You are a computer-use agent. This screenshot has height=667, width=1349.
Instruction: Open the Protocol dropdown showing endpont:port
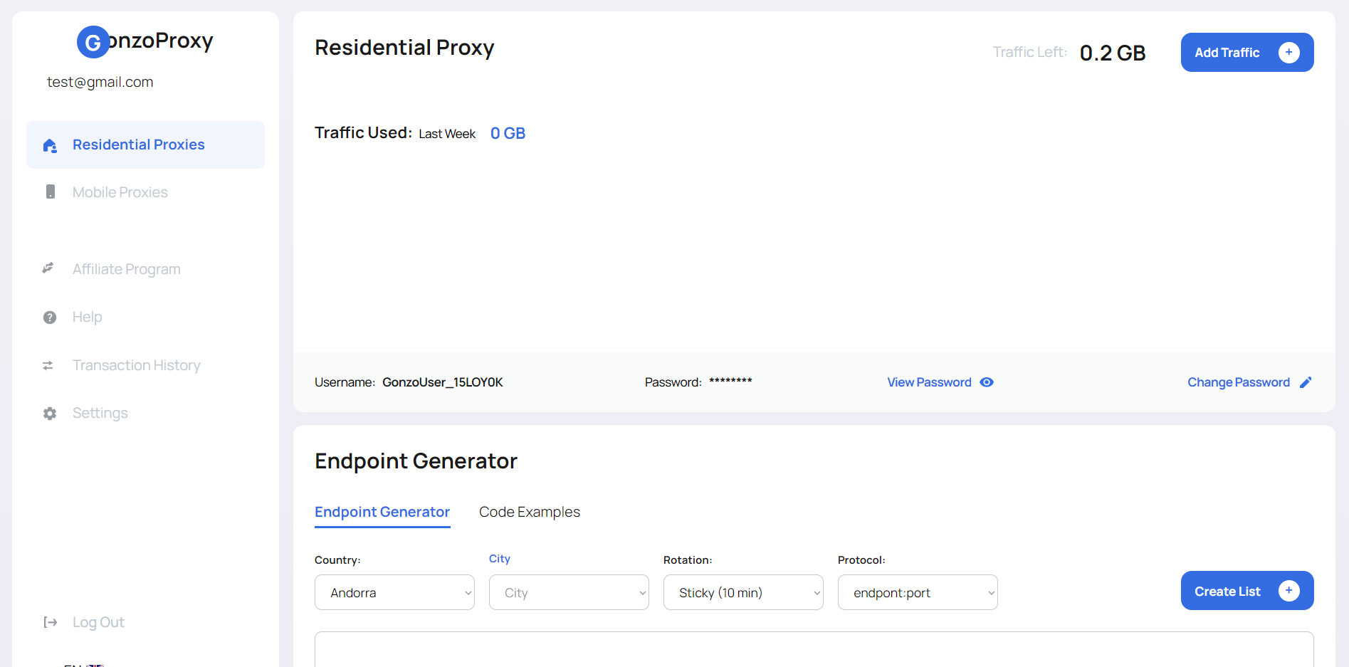(x=917, y=592)
